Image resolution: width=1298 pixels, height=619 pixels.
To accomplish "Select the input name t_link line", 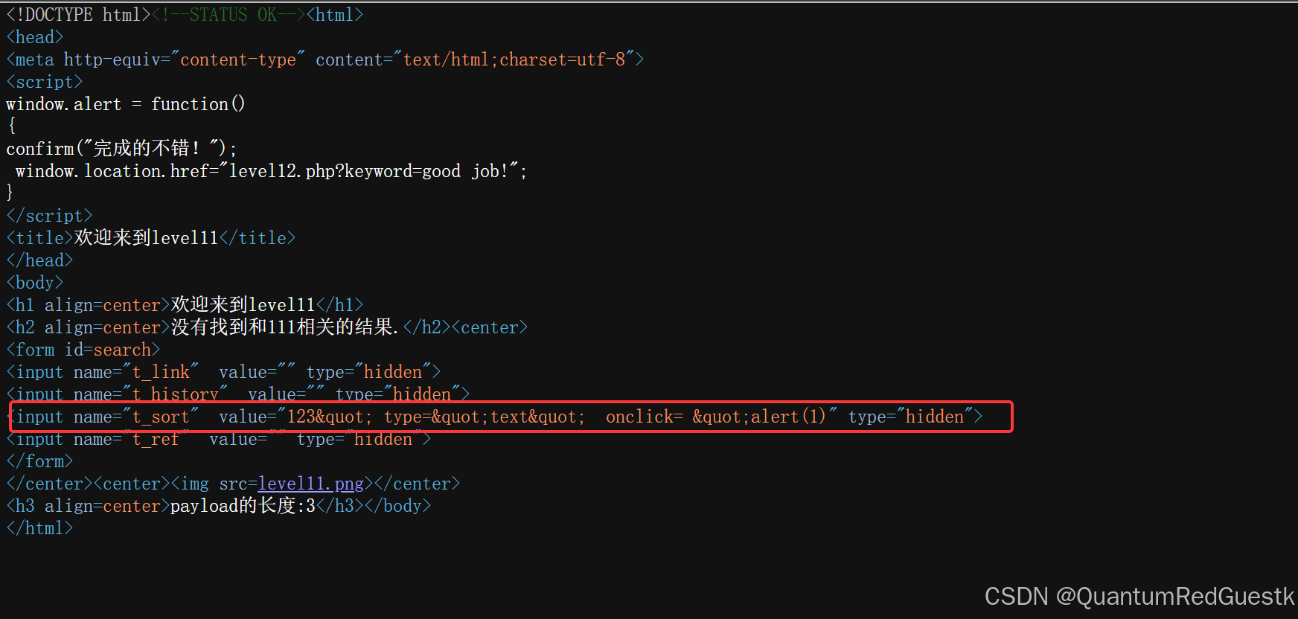I will pyautogui.click(x=223, y=372).
